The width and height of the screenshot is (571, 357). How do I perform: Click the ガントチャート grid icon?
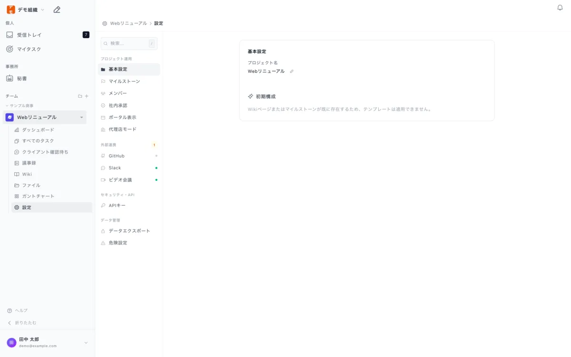[x=17, y=196]
